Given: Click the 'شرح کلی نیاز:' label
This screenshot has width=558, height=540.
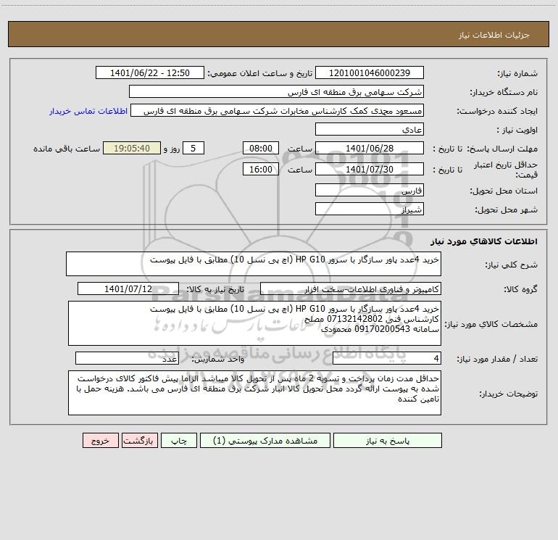Looking at the screenshot, I should (512, 265).
